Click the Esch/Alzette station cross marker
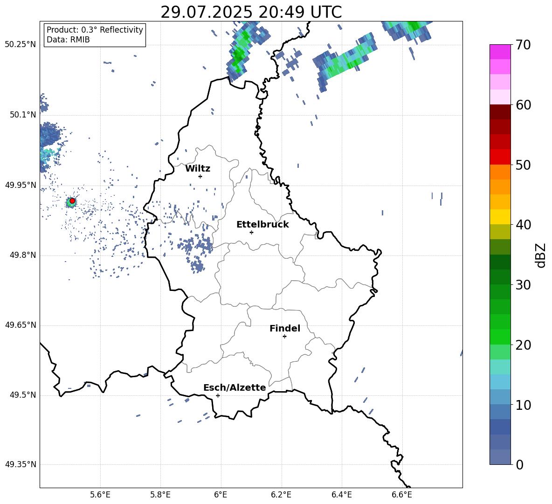Screen dimensions: 552x504 click(218, 395)
